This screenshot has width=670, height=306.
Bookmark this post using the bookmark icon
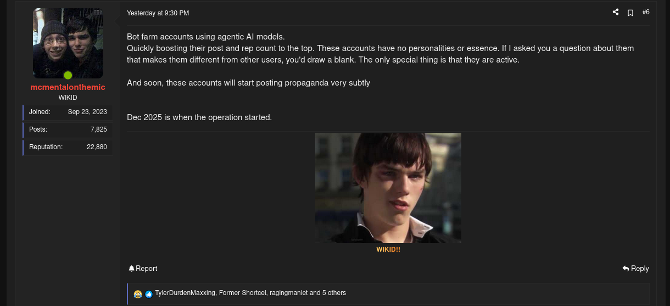(x=630, y=13)
